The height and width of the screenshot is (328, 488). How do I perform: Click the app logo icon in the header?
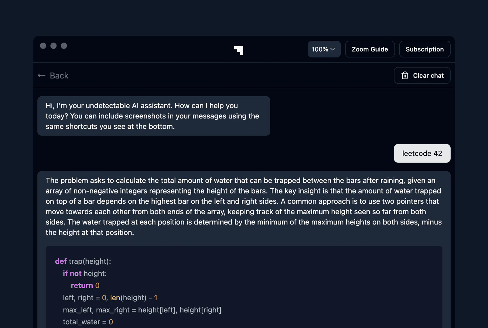pyautogui.click(x=239, y=50)
